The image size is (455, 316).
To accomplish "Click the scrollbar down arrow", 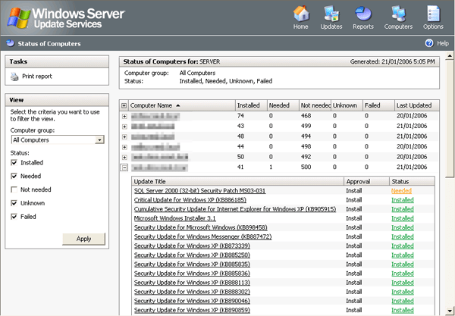I will [x=450, y=311].
